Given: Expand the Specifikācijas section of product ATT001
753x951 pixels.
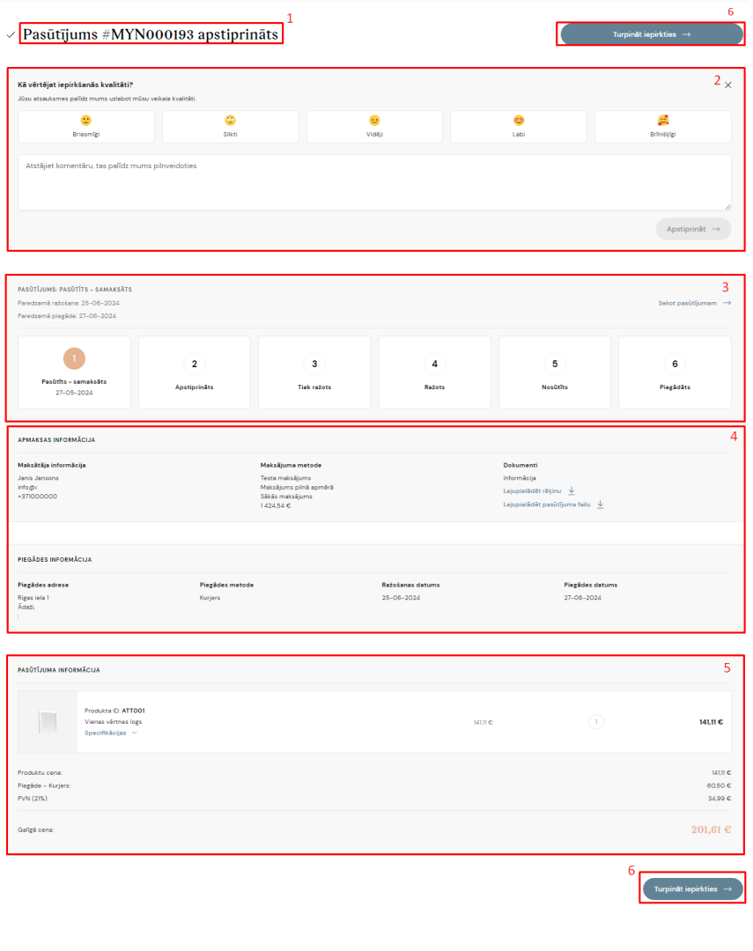Looking at the screenshot, I should pos(110,734).
